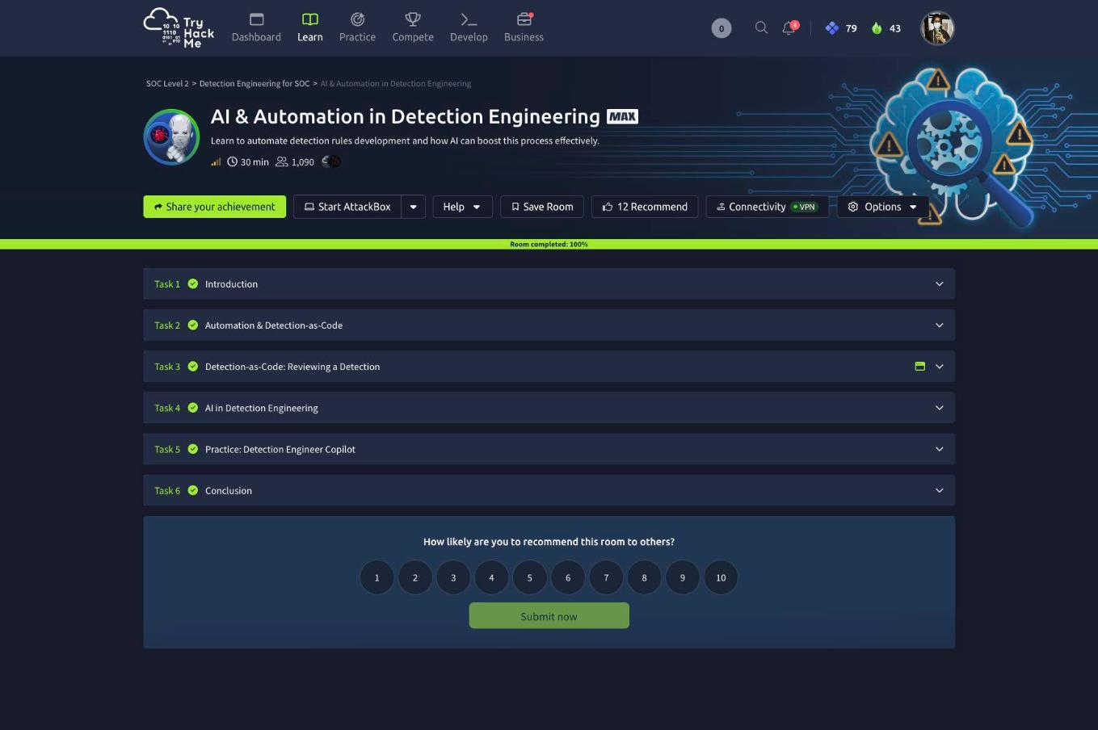
Task: Click the MAX badge next to title
Action: [x=622, y=116]
